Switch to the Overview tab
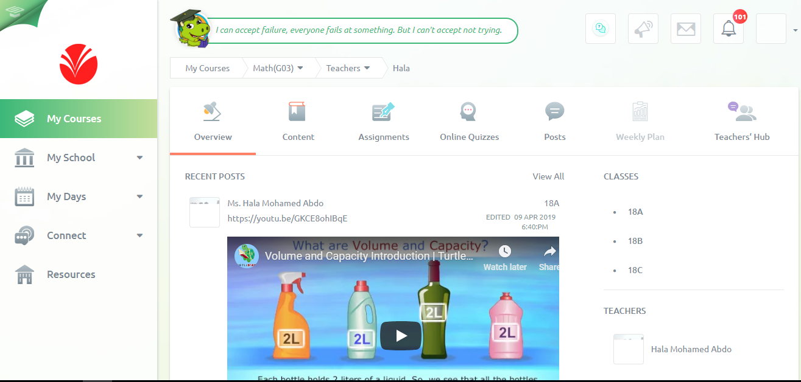Screen dimensions: 801x382 point(213,122)
